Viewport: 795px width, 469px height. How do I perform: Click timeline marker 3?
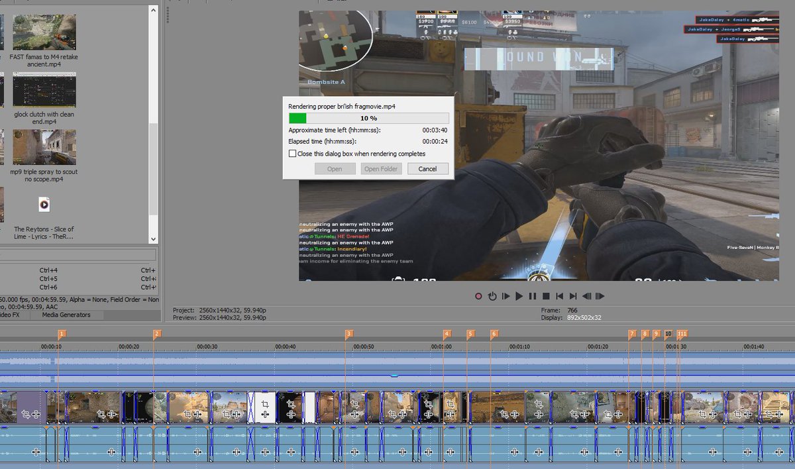(348, 334)
